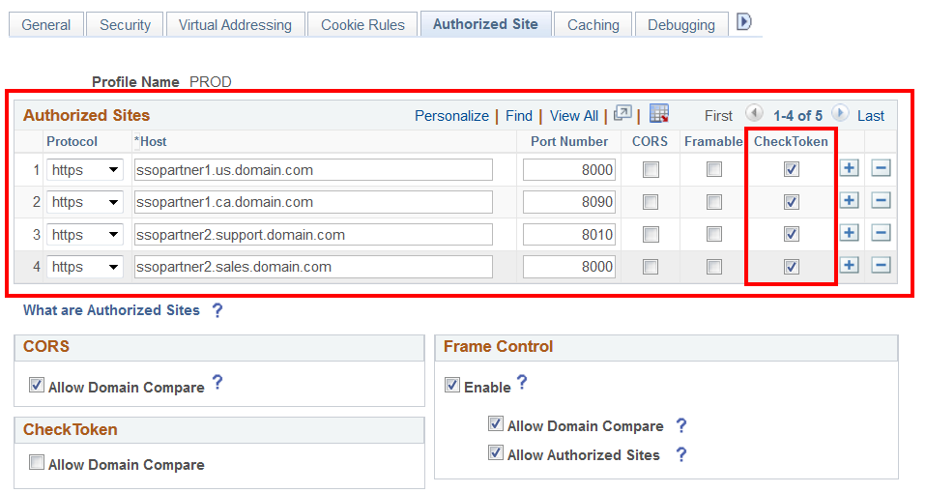This screenshot has height=493, width=926.
Task: Uncheck Frame Control Allow Domain Compare
Action: 496,424
